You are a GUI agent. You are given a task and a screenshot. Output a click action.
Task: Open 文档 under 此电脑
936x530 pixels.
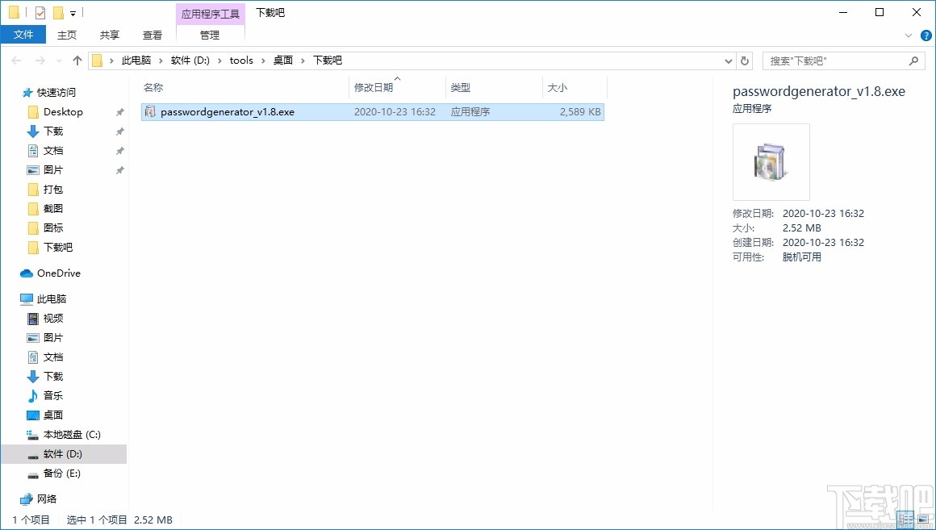(52, 357)
